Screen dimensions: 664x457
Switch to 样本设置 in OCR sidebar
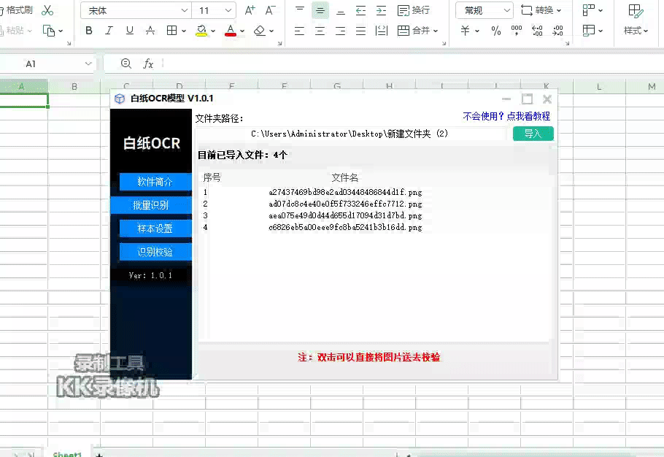click(155, 228)
